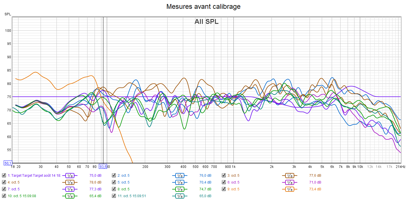Toggle the checkbox for trace 10 oct. 5 15:09:08

4,196
